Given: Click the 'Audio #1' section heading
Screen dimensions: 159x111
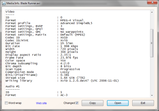Looking at the screenshot, I should click(x=12, y=86).
